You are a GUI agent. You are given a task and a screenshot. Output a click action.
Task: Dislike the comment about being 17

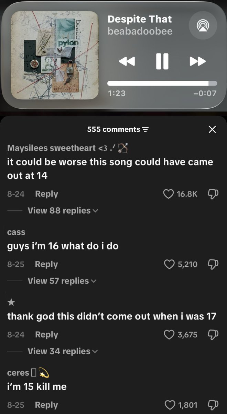coord(212,335)
